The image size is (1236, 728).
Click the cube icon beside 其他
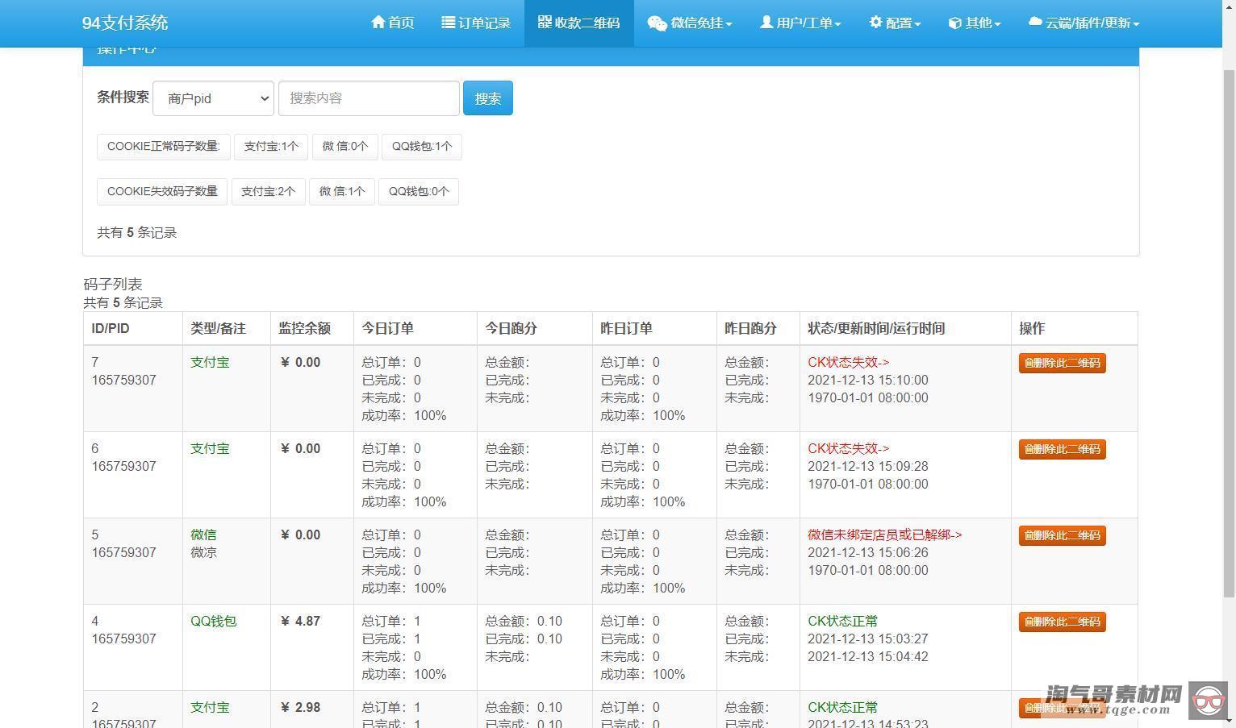pos(954,23)
